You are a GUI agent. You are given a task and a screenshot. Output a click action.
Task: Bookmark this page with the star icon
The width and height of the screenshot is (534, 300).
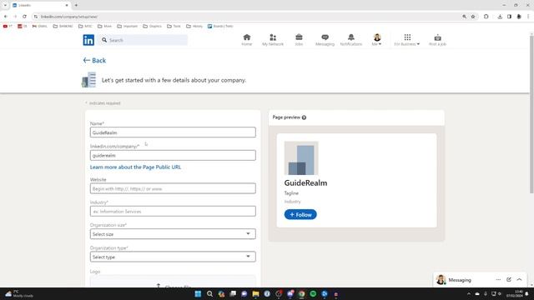pyautogui.click(x=473, y=17)
